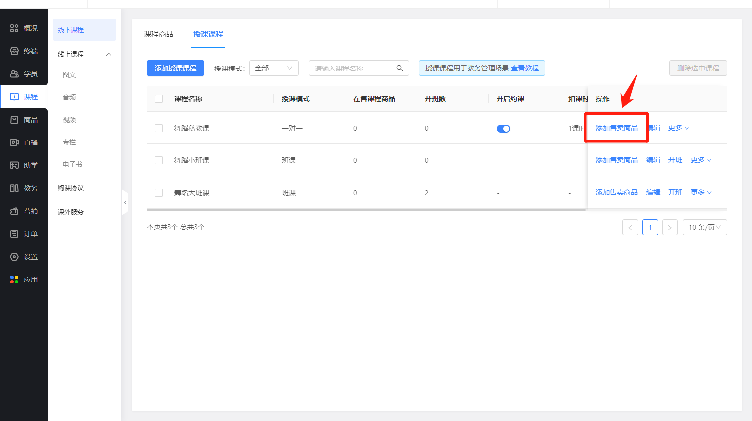
Task: Open the 授课模式 全部 dropdown
Action: coord(274,68)
